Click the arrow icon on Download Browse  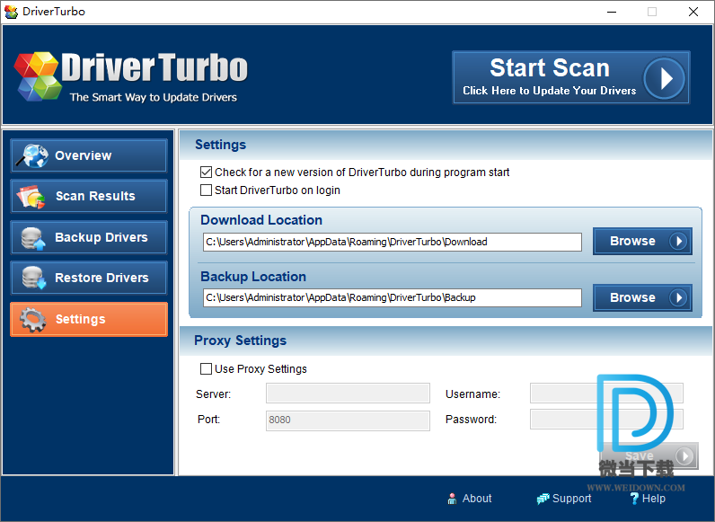coord(678,241)
